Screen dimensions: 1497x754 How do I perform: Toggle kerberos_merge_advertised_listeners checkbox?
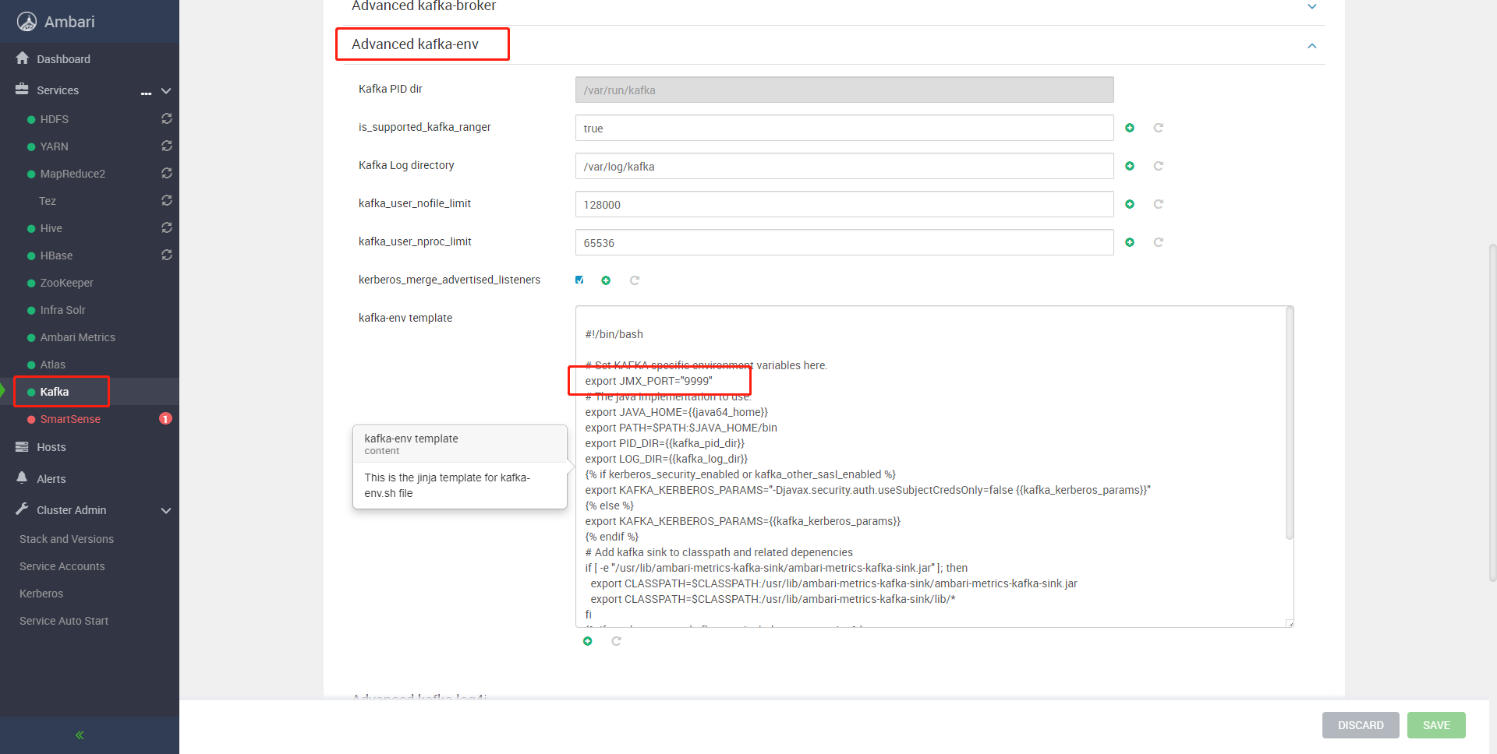(579, 280)
